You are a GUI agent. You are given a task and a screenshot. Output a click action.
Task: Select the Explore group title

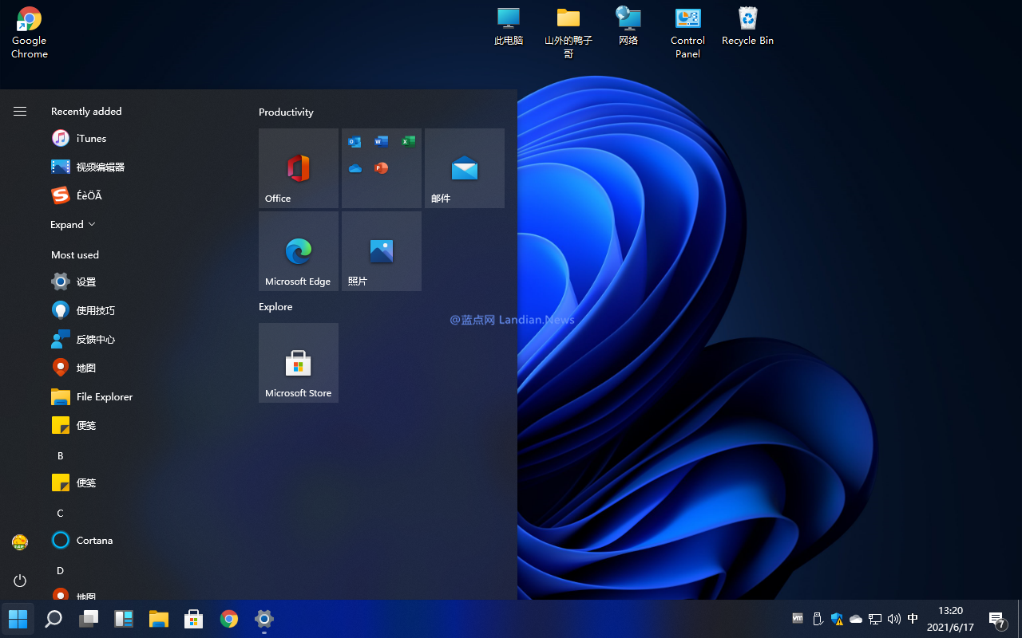pos(275,307)
